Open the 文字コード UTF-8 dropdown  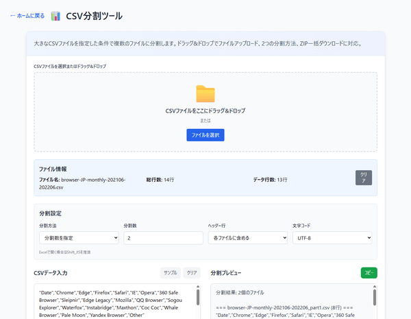pyautogui.click(x=332, y=237)
